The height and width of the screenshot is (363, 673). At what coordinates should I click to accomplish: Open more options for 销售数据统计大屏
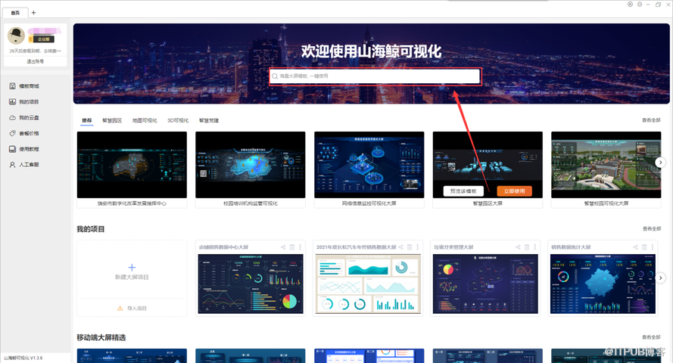(x=656, y=247)
